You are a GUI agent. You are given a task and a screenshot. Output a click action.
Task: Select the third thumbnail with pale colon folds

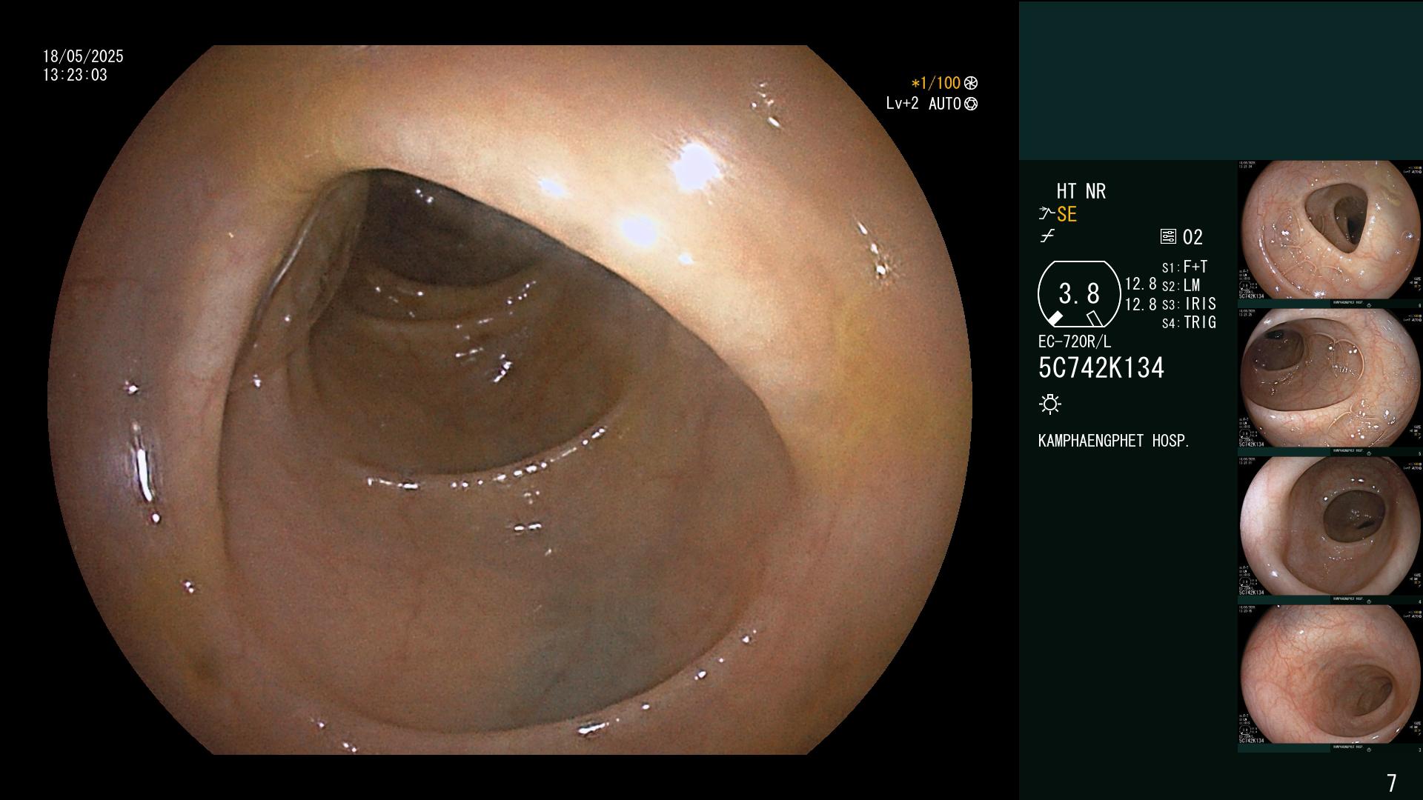(x=1330, y=527)
